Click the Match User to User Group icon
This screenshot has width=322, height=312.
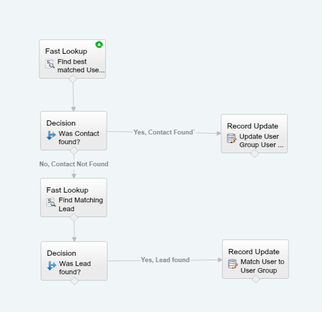[x=234, y=264]
